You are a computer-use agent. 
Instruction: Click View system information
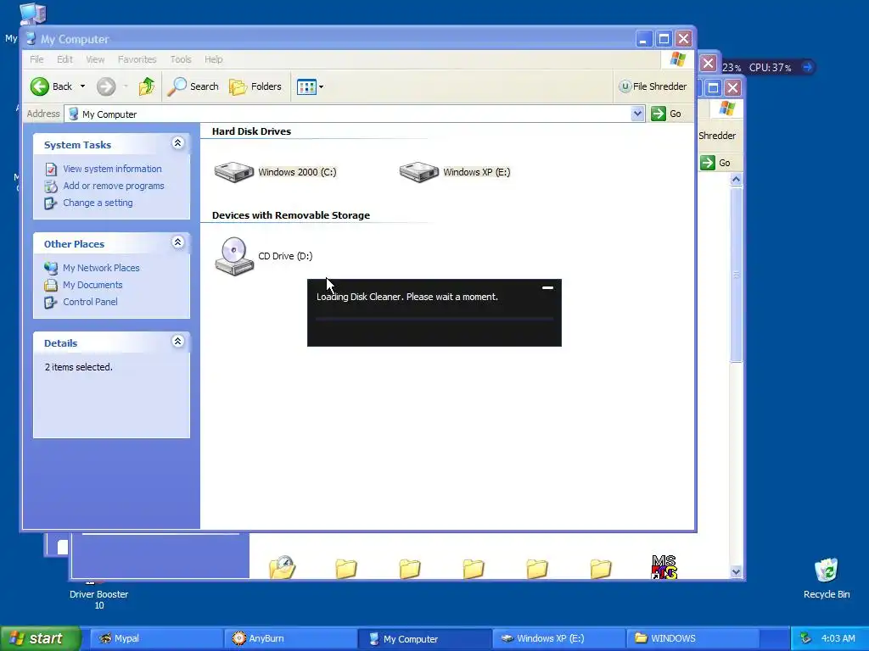pyautogui.click(x=113, y=169)
